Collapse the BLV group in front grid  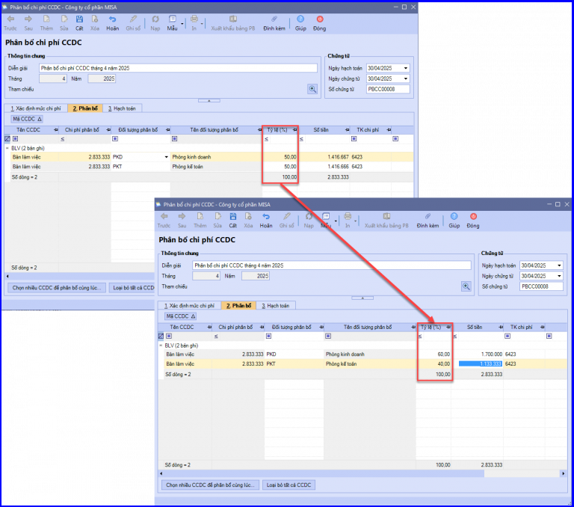coord(161,345)
